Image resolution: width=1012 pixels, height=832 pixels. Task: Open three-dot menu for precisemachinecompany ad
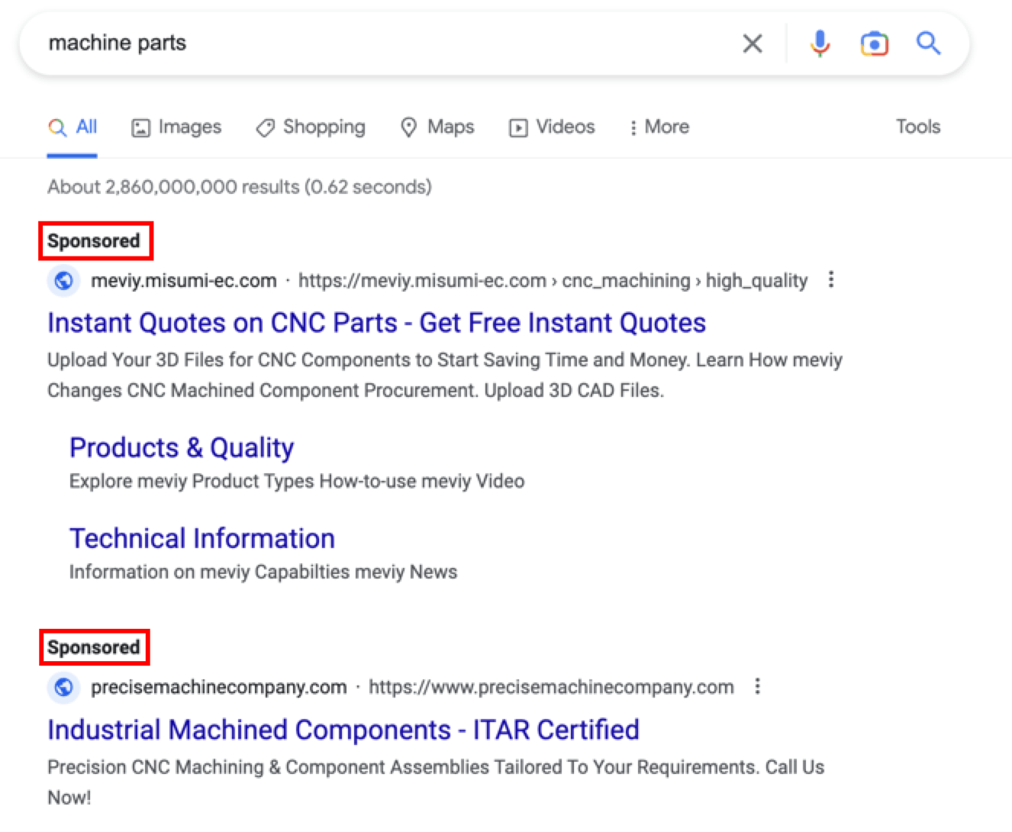coord(757,686)
